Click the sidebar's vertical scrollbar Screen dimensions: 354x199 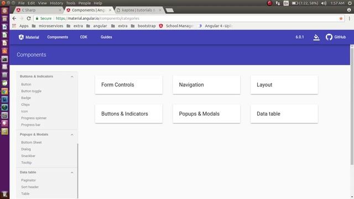point(77,171)
